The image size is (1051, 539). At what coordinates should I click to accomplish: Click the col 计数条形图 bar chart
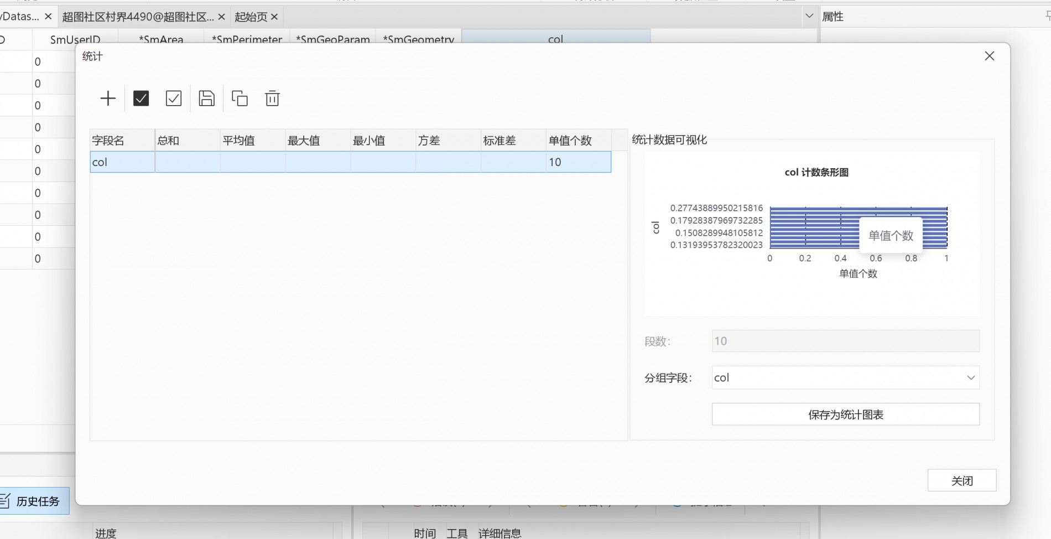pyautogui.click(x=812, y=234)
